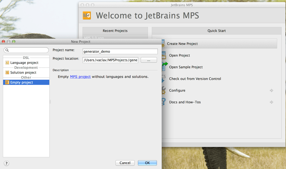Viewport: 286px width, 169px height.
Task: Click the Project name text field
Action: point(120,51)
